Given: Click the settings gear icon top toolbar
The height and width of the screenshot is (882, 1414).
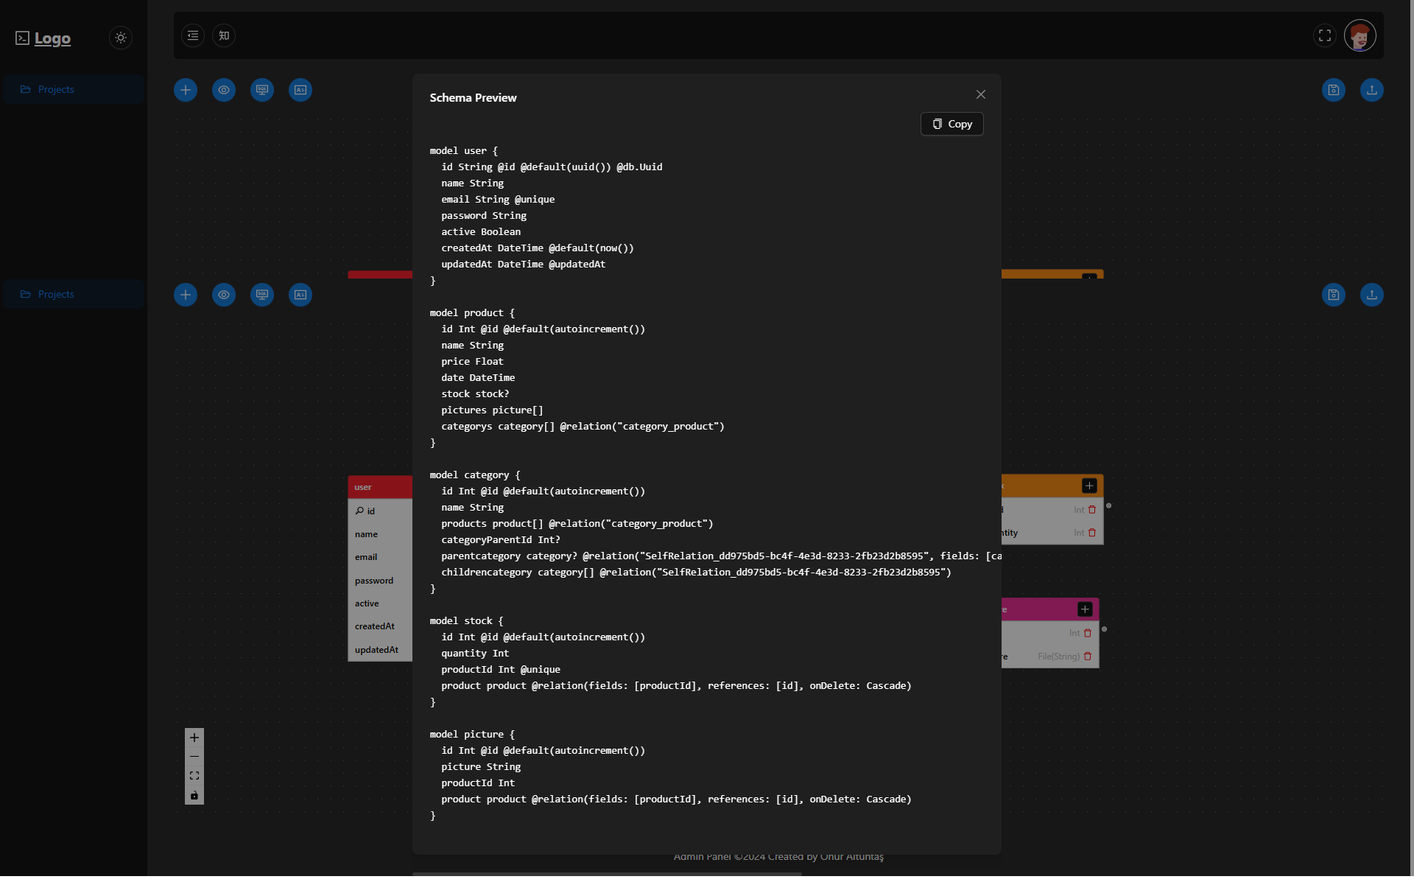Looking at the screenshot, I should 120,38.
